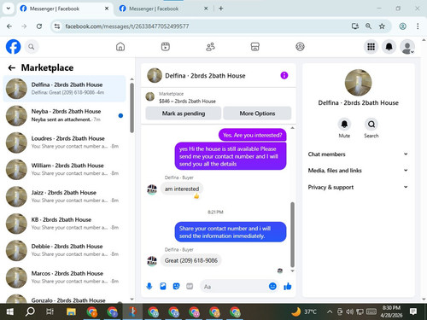Click the "Great (209) 618-9086" message
Image resolution: width=427 pixels, height=320 pixels.
191,260
